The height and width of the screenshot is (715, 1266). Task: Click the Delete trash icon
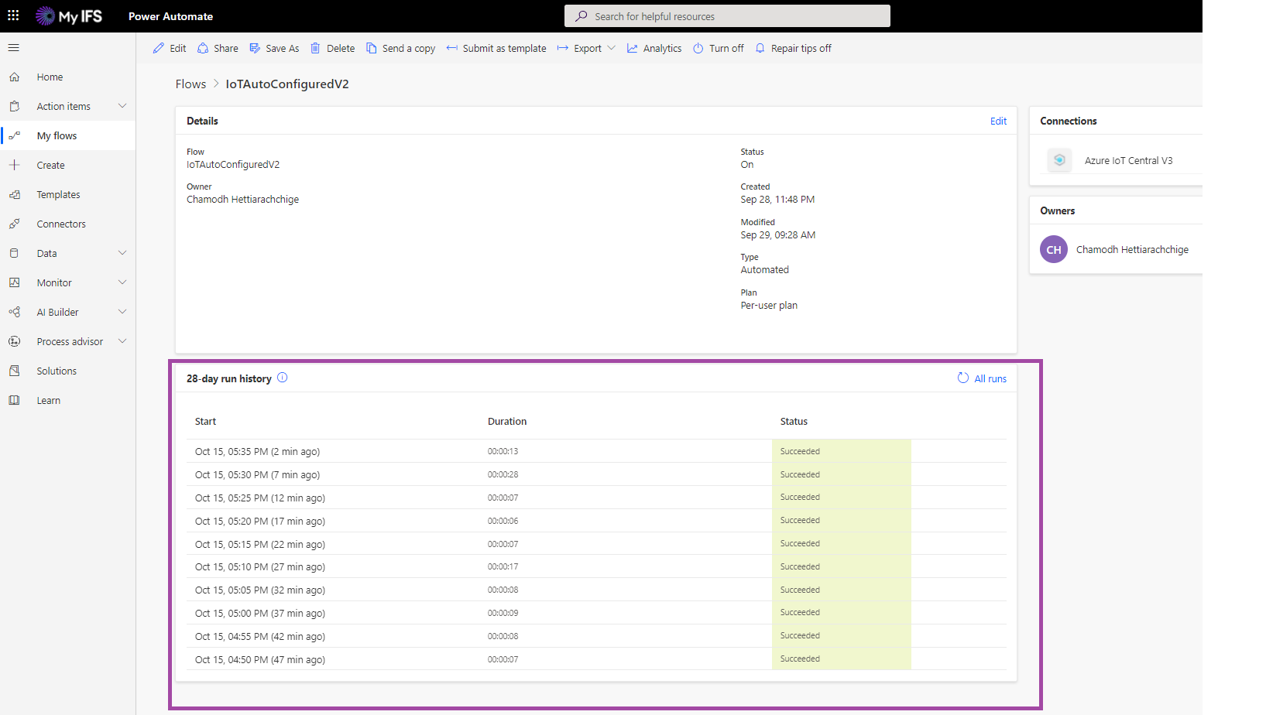[x=315, y=48]
